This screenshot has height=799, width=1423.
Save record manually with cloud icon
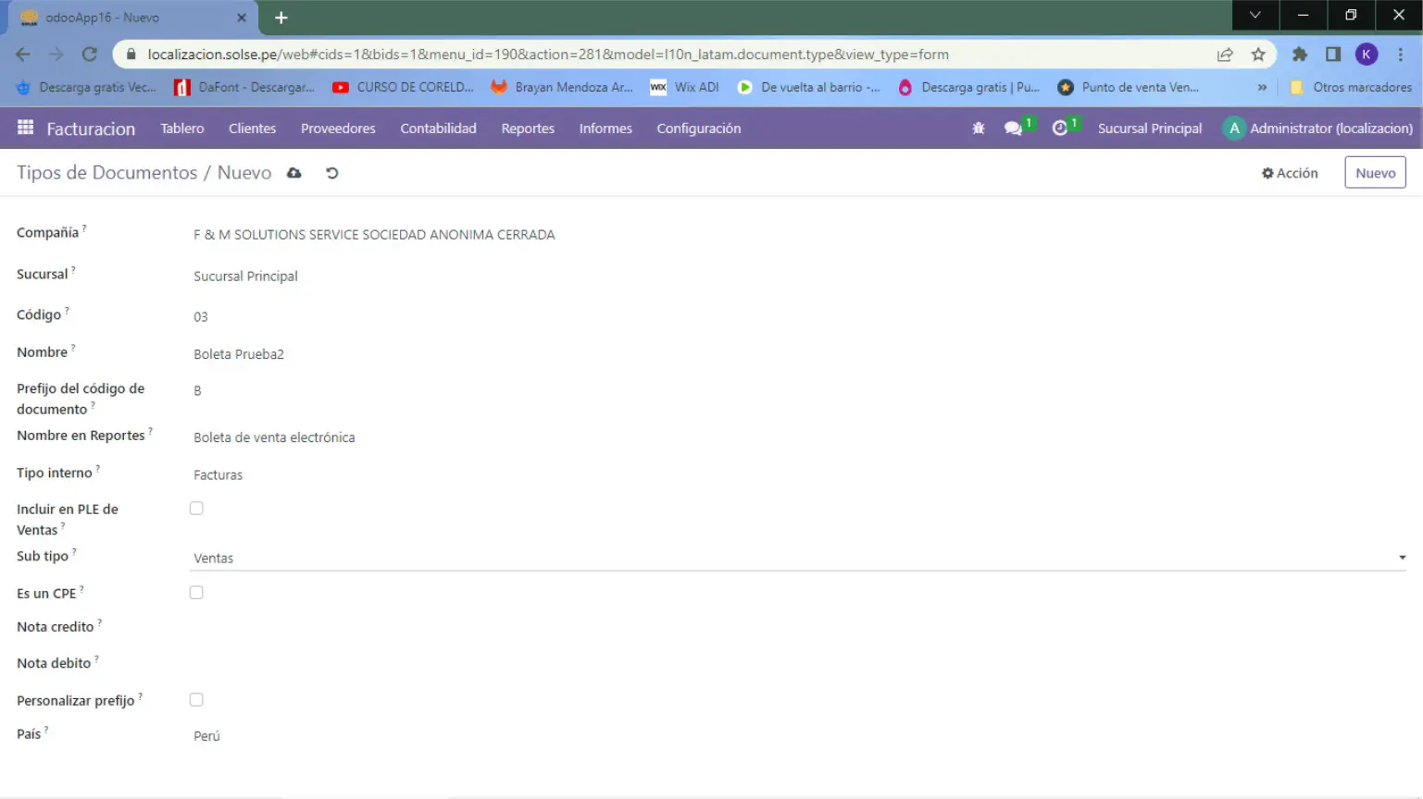point(294,173)
